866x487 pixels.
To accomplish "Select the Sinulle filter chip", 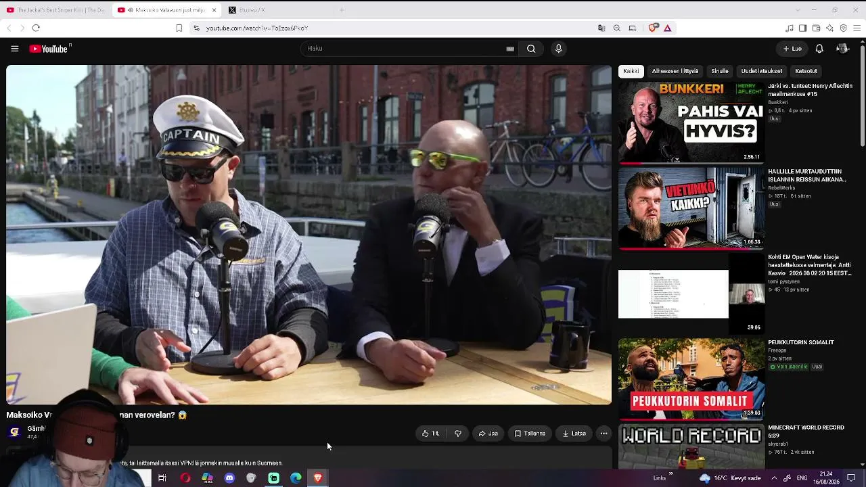I will (720, 71).
